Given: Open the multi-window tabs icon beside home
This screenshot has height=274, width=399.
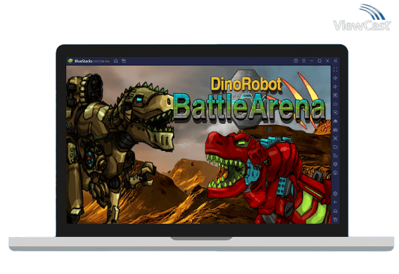Looking at the screenshot, I should pos(124,61).
